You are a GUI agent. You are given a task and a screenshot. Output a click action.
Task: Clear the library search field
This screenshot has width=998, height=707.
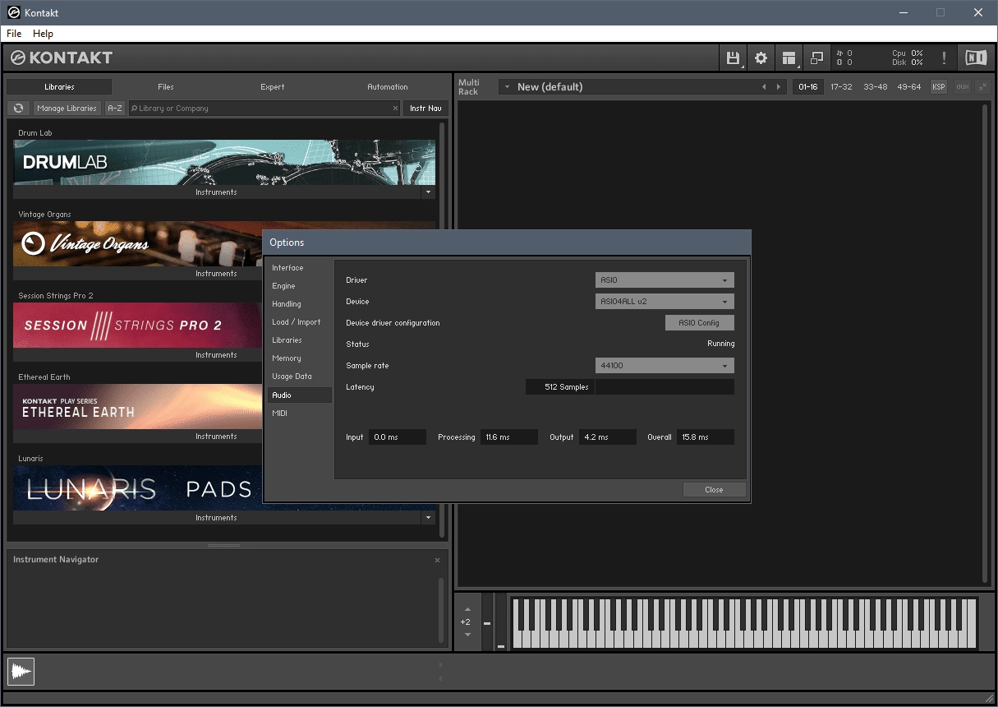tap(395, 108)
